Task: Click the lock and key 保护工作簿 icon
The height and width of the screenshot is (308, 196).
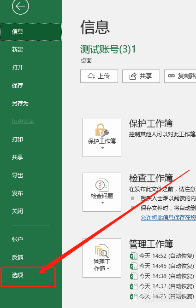Action: coord(102,130)
